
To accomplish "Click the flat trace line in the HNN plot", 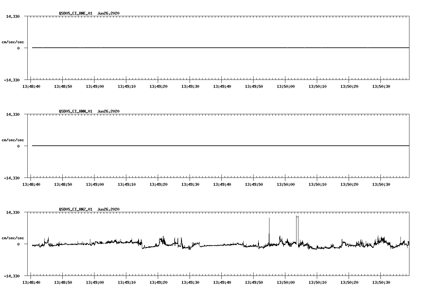I will pos(220,146).
